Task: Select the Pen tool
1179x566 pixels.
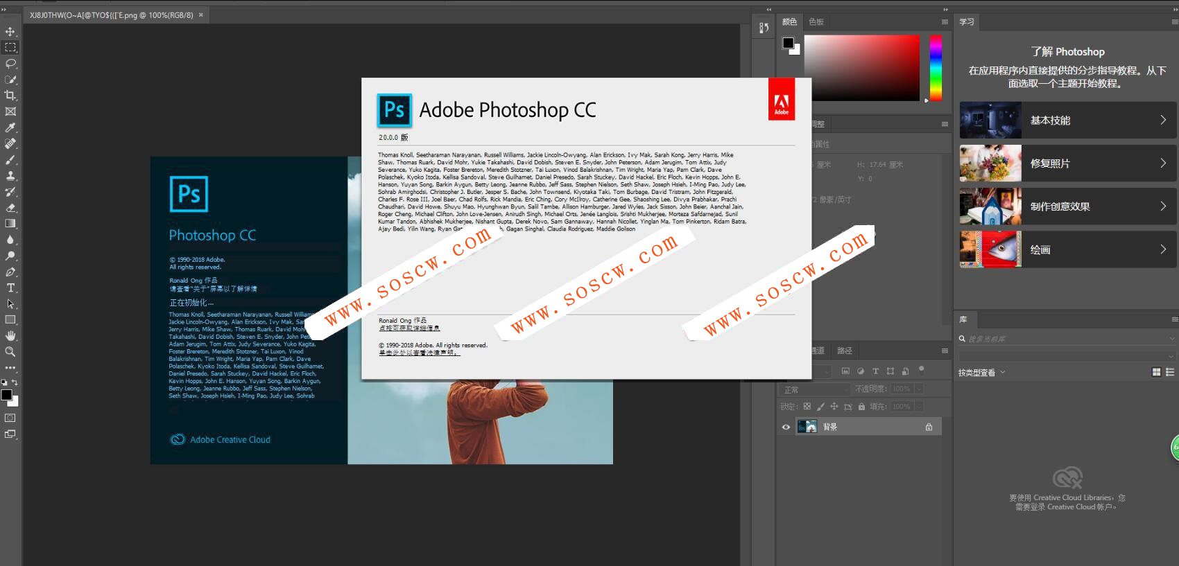Action: pos(10,272)
